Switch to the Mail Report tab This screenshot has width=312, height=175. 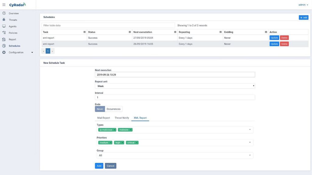click(103, 118)
